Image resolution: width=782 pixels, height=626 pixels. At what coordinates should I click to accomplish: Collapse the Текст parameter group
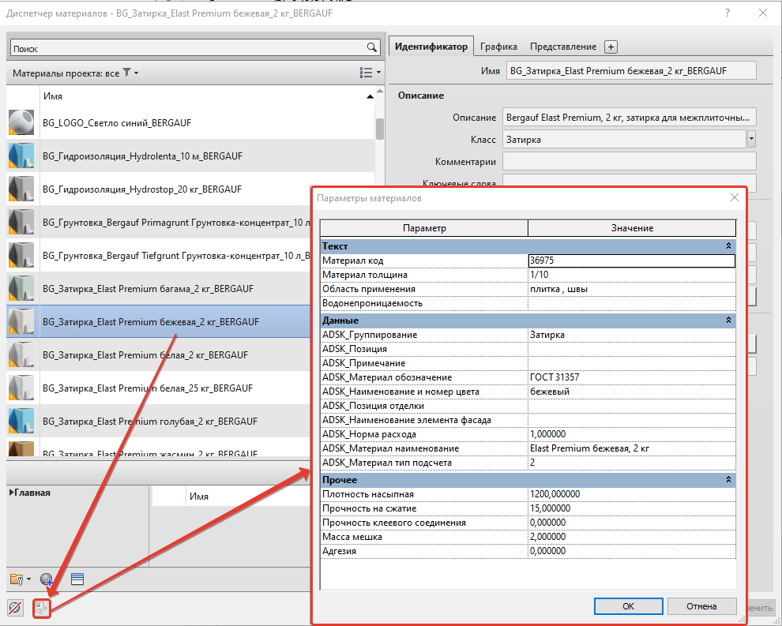pos(728,246)
